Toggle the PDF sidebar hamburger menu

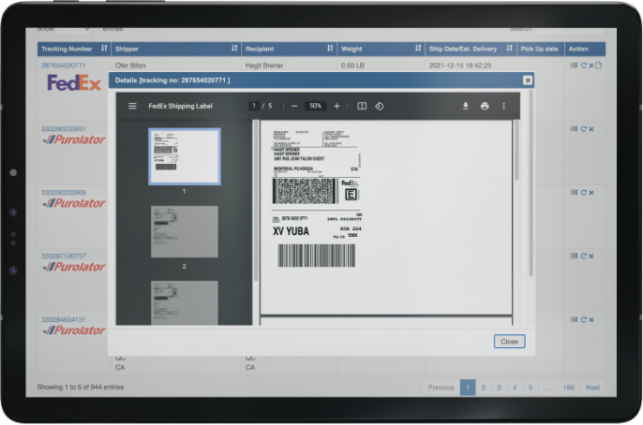(132, 106)
